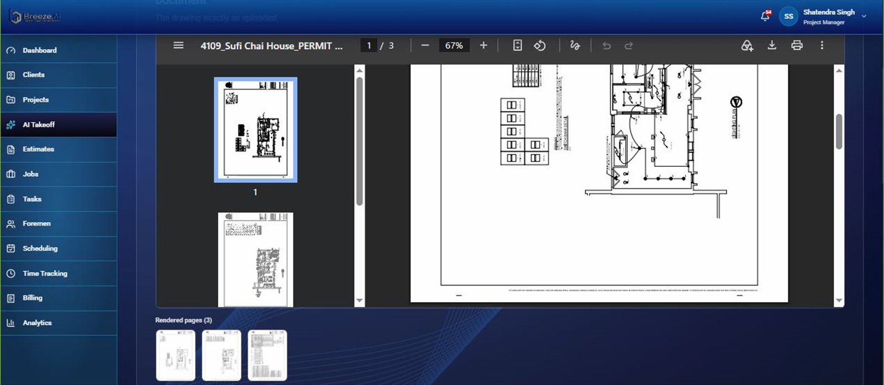Click the thumbnail panel scroll down arrow

click(x=360, y=301)
